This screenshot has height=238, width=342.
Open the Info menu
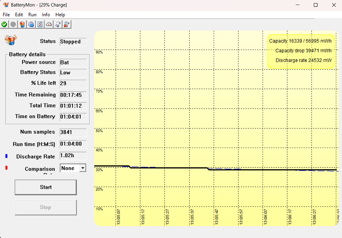(46, 15)
